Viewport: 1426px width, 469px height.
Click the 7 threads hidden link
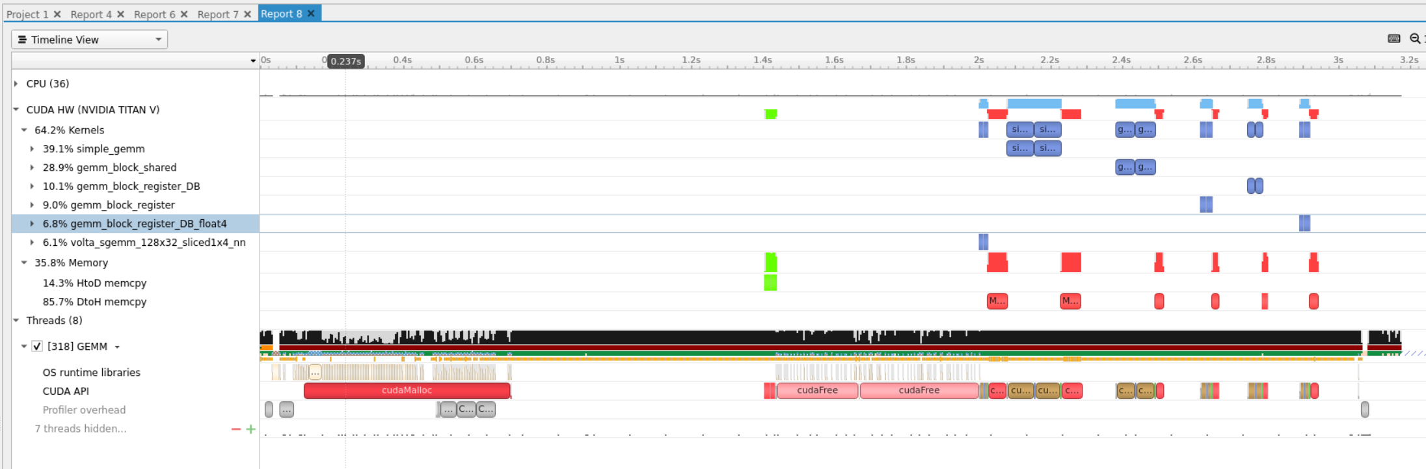coord(81,429)
